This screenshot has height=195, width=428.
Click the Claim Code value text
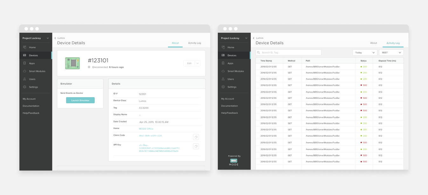[x=150, y=136]
